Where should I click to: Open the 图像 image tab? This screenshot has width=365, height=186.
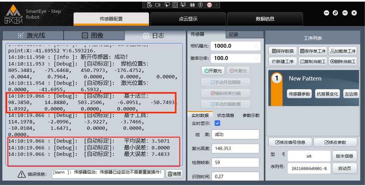click(x=93, y=35)
